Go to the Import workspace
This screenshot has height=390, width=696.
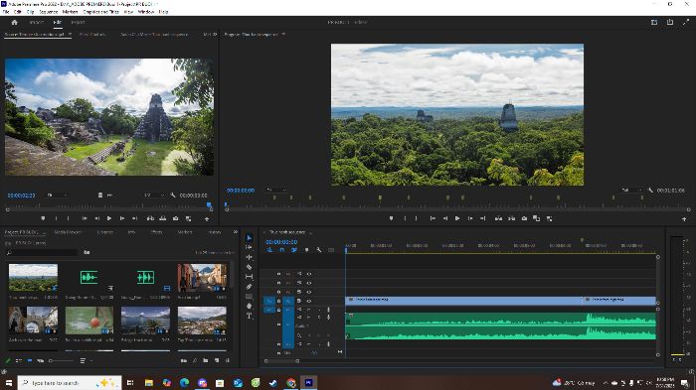pos(37,22)
